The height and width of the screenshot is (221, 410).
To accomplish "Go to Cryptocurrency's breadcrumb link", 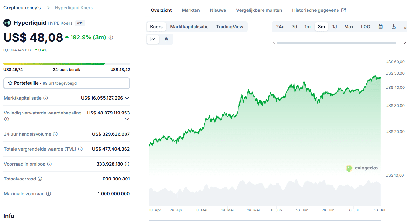I will [22, 8].
